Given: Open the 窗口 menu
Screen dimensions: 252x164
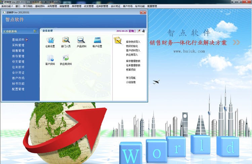Looking at the screenshot, I should (x=18, y=6).
